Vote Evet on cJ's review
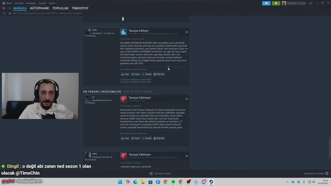331x186 pixels. (125, 138)
